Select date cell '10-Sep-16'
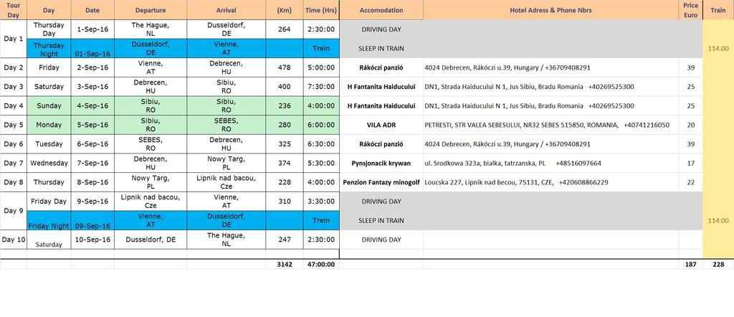 click(x=92, y=240)
